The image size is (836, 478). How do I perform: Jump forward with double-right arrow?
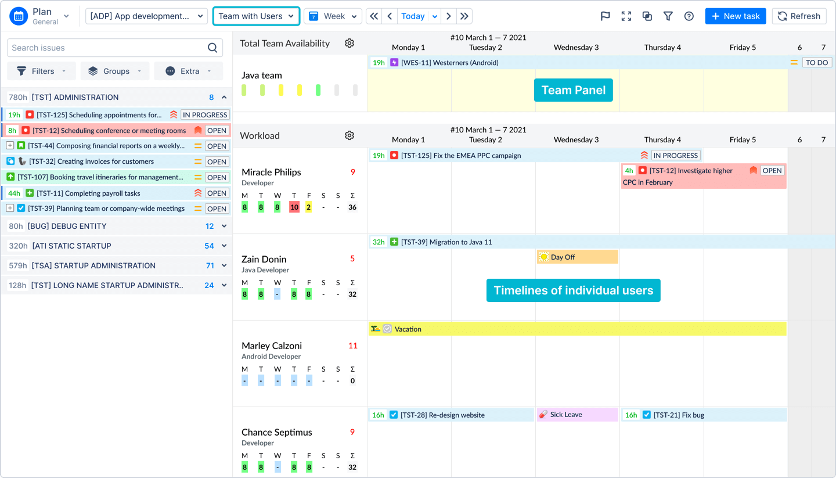point(464,16)
